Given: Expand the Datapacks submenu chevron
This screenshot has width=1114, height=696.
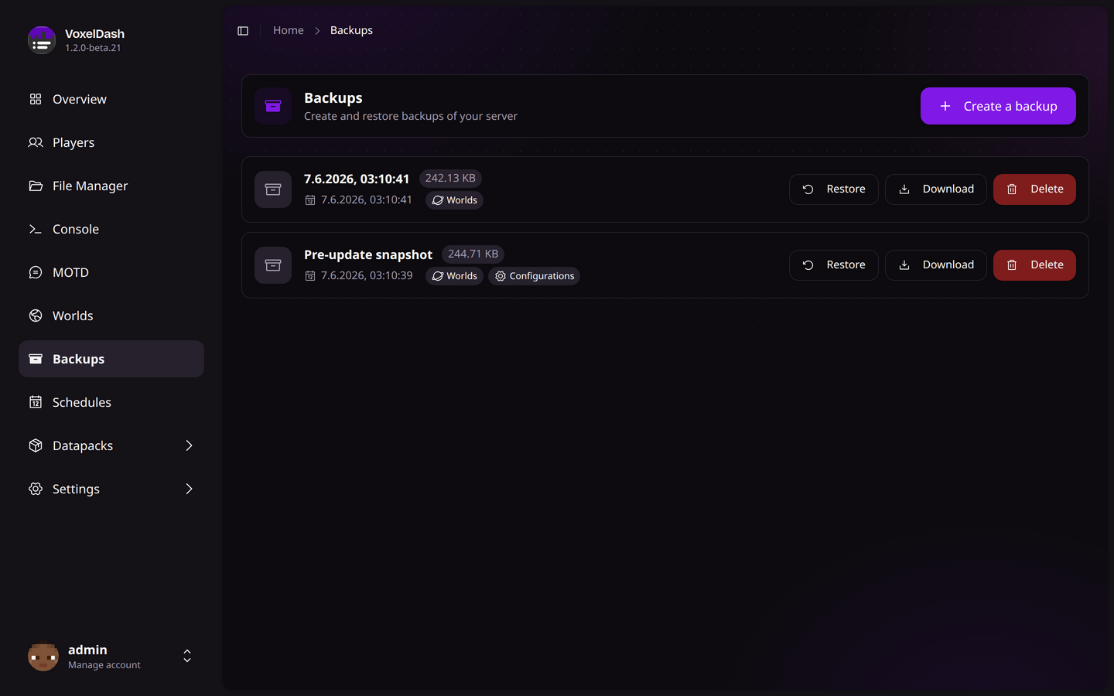Looking at the screenshot, I should pos(189,445).
